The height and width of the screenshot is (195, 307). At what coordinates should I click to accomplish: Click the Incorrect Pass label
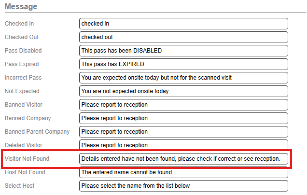coord(23,78)
